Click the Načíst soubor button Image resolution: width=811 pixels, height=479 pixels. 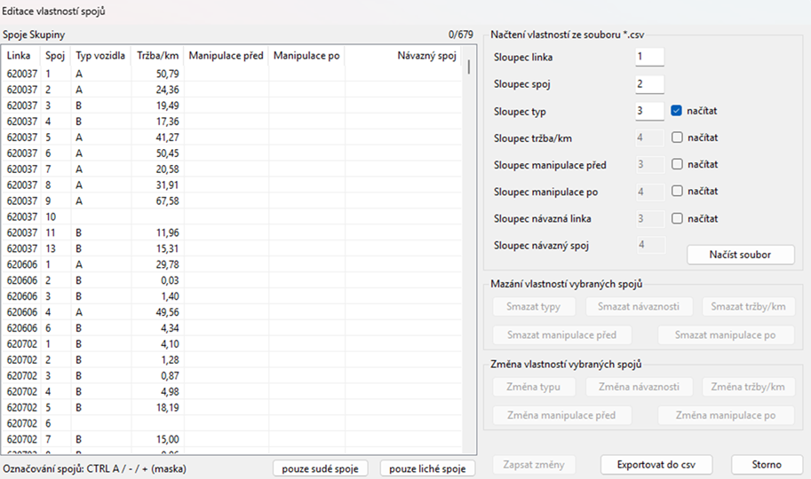tap(740, 255)
